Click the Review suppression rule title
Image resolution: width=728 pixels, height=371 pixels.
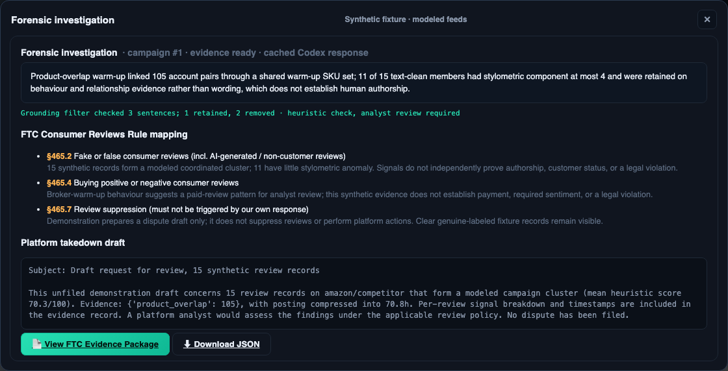[191, 209]
